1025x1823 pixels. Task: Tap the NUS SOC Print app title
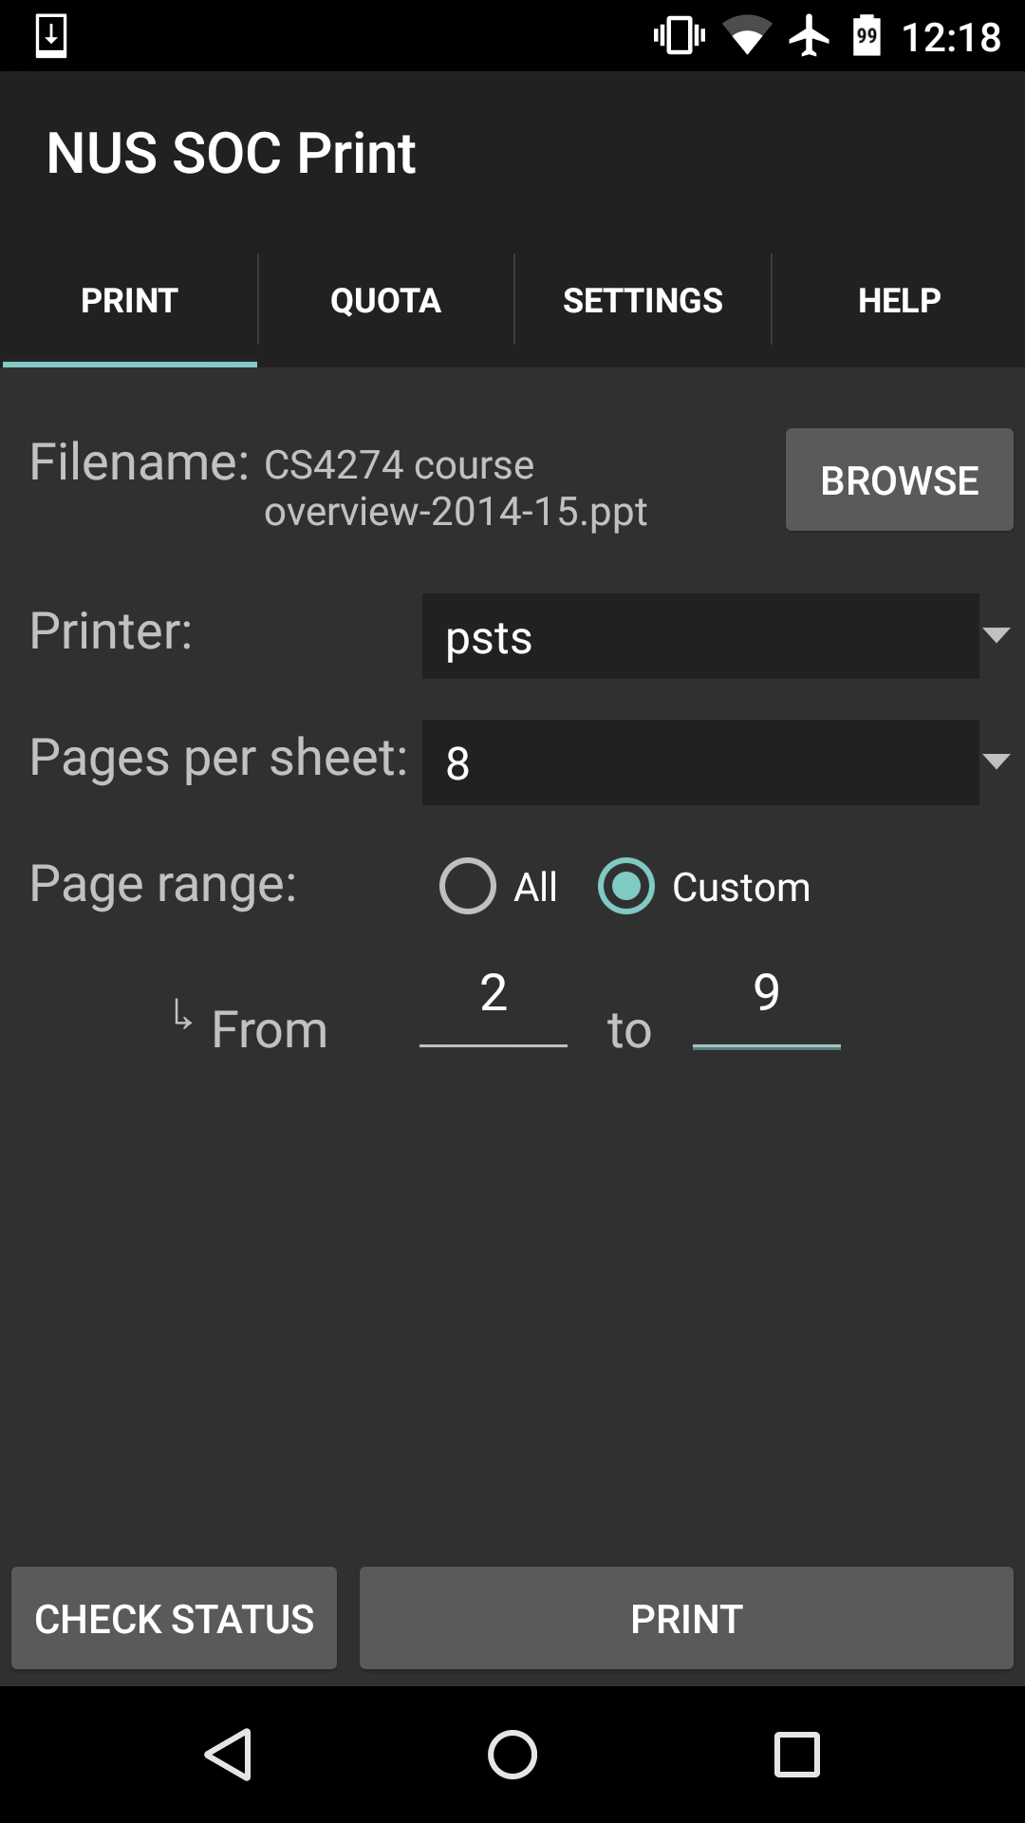click(232, 153)
